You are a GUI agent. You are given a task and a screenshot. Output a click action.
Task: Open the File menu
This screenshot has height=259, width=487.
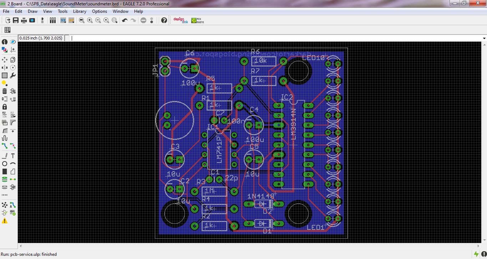point(6,11)
